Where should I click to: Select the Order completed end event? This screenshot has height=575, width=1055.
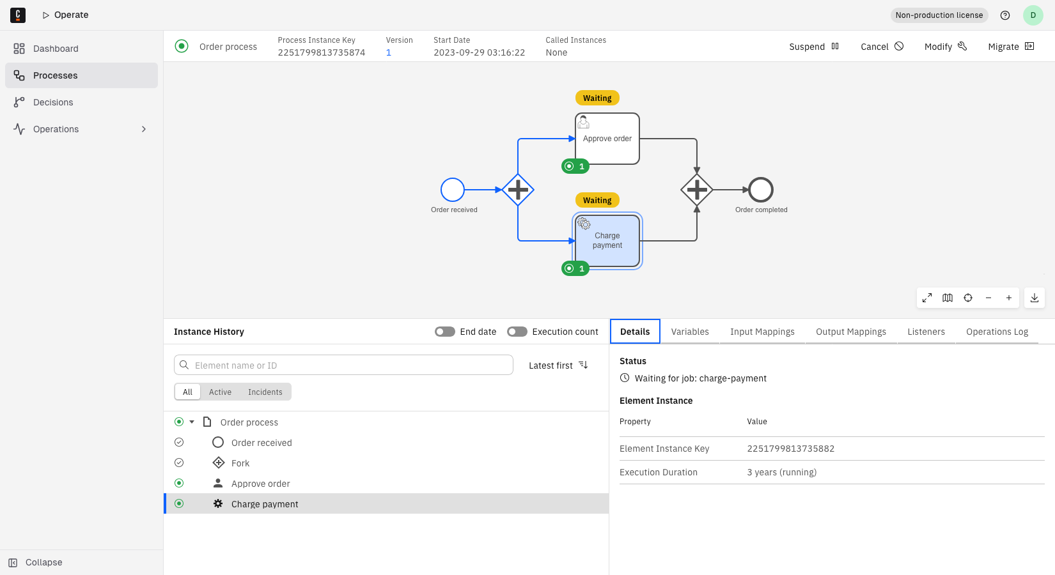click(x=761, y=190)
